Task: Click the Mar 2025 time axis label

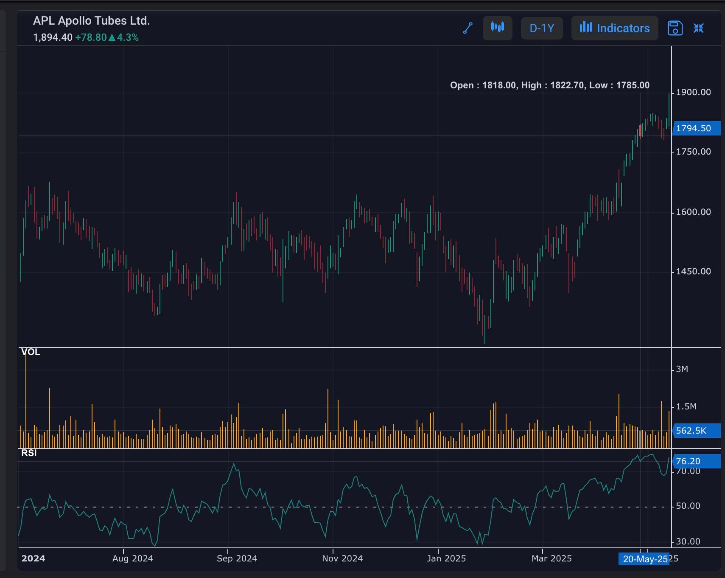Action: [x=551, y=558]
